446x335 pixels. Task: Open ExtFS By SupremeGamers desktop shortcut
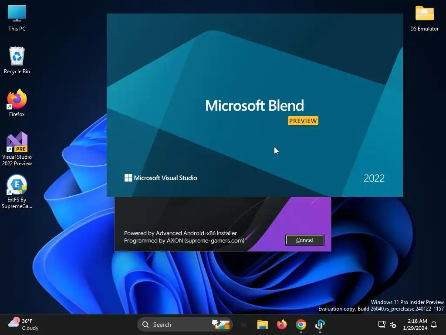pyautogui.click(x=17, y=191)
